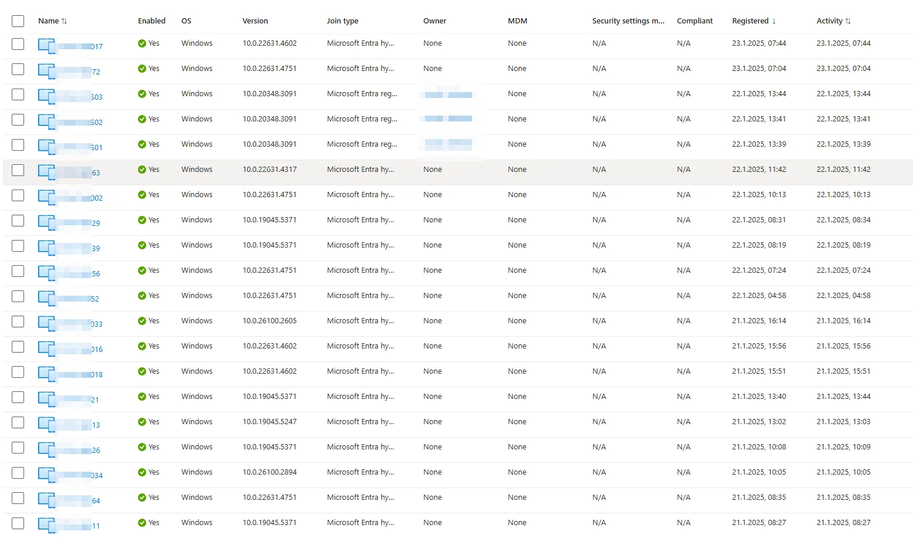The width and height of the screenshot is (913, 538).
Task: Click the Owner column header
Action: pyautogui.click(x=434, y=21)
